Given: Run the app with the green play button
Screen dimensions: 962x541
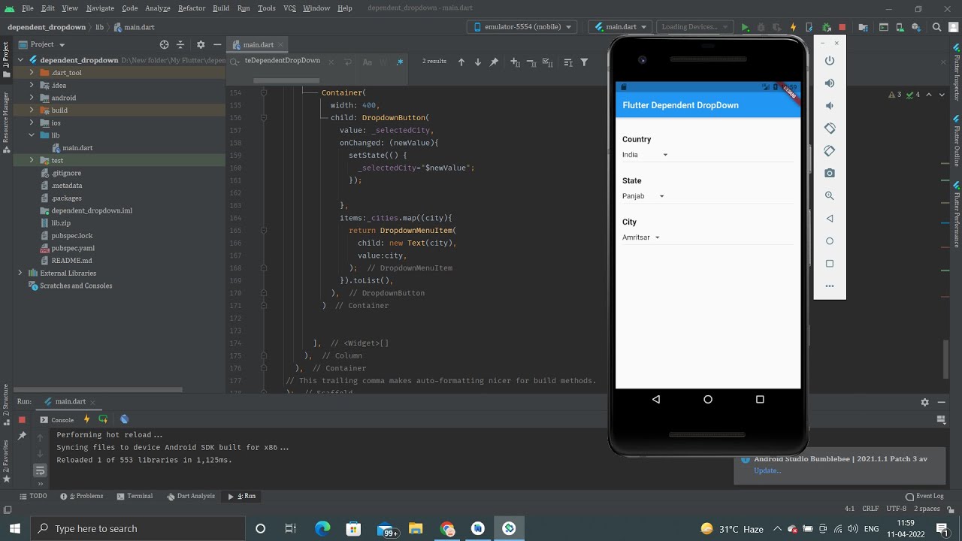Looking at the screenshot, I should [x=745, y=27].
